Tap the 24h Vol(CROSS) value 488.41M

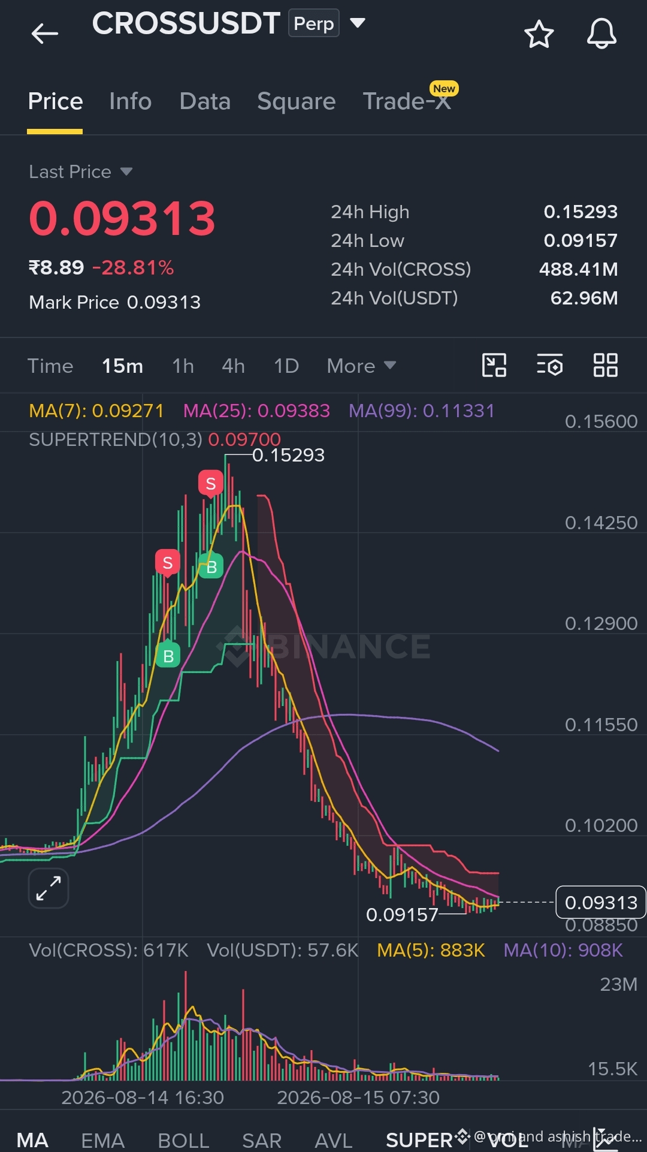click(x=578, y=269)
